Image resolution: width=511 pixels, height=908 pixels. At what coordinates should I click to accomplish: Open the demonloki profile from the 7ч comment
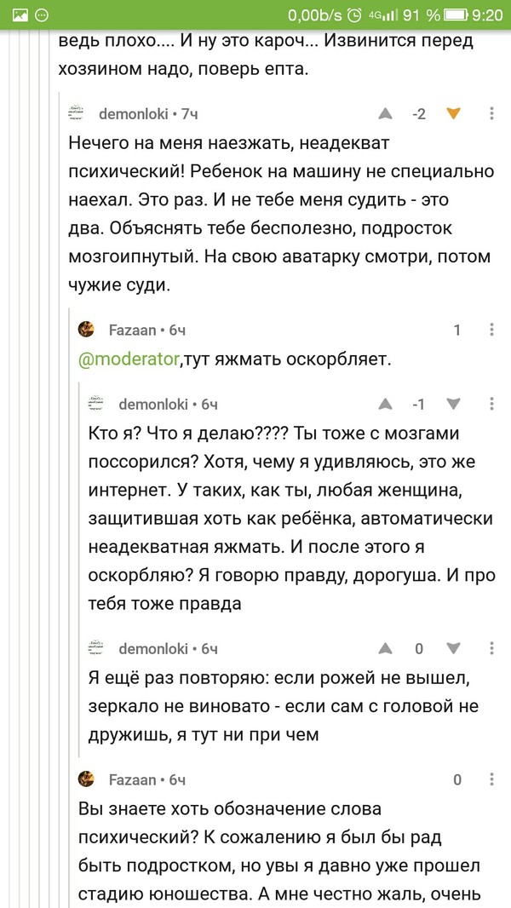coord(133,113)
